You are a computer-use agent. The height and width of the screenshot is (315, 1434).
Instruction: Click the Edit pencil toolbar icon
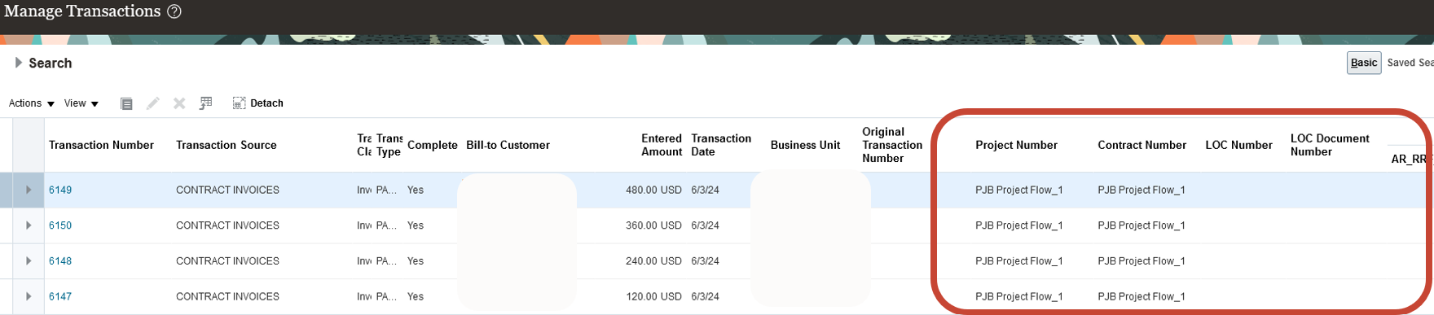pos(152,103)
